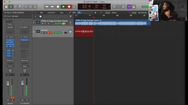Viewport: 188px width, 105px height.
Task: Open the Mixer sliders button
Action: [30, 7]
